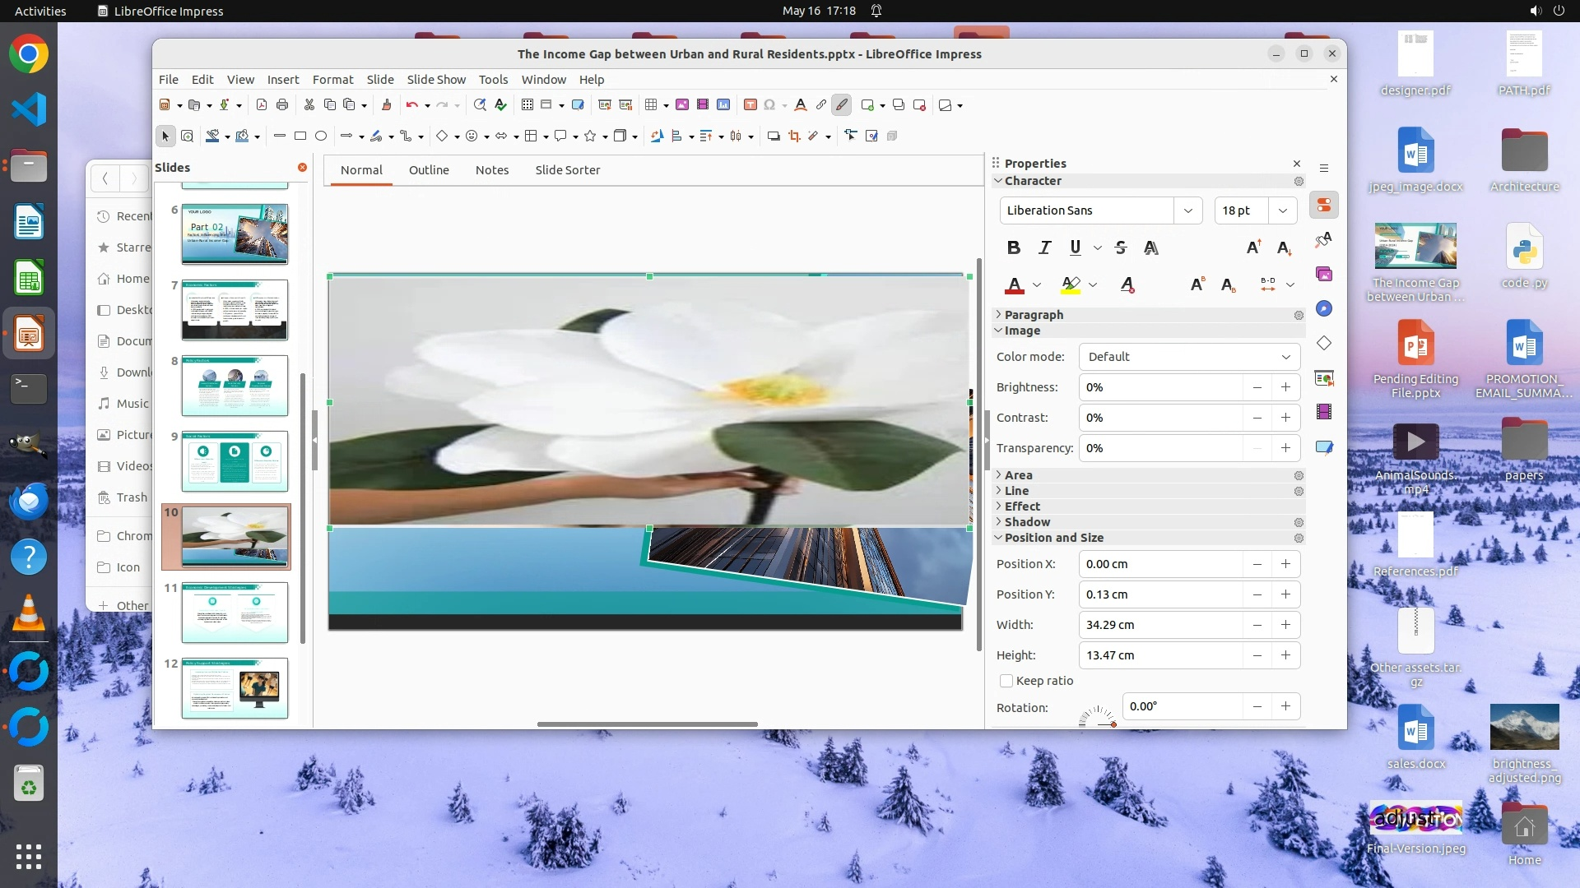Select the Ellipse drawing tool

321,136
